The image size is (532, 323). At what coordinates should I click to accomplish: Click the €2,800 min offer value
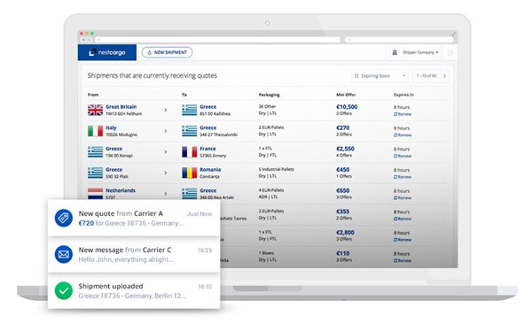(x=345, y=233)
